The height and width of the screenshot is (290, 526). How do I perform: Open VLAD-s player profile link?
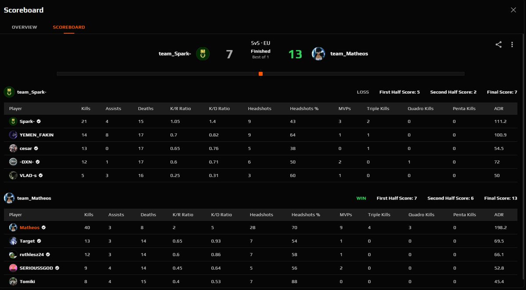pyautogui.click(x=28, y=175)
